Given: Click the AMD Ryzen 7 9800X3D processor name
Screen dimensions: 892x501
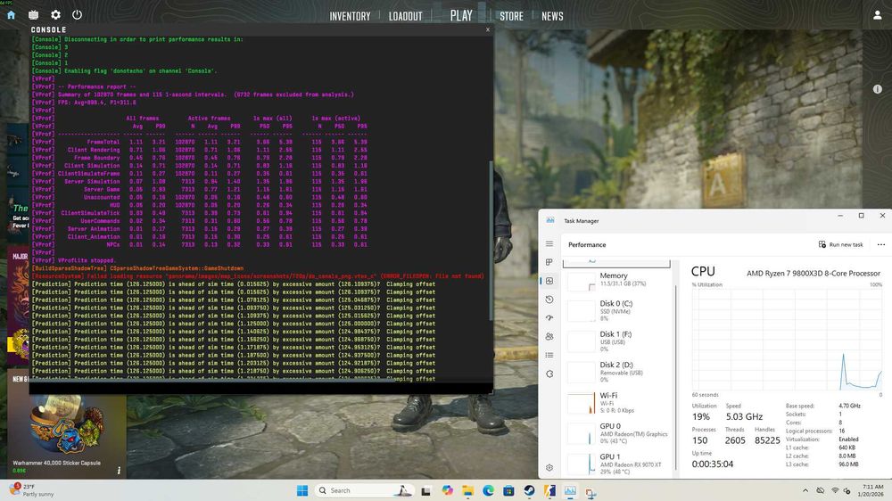Looking at the screenshot, I should (x=813, y=274).
